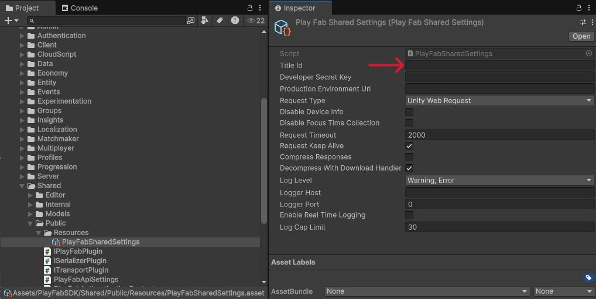Select the Localization folder
The height and width of the screenshot is (299, 596).
[x=57, y=130]
